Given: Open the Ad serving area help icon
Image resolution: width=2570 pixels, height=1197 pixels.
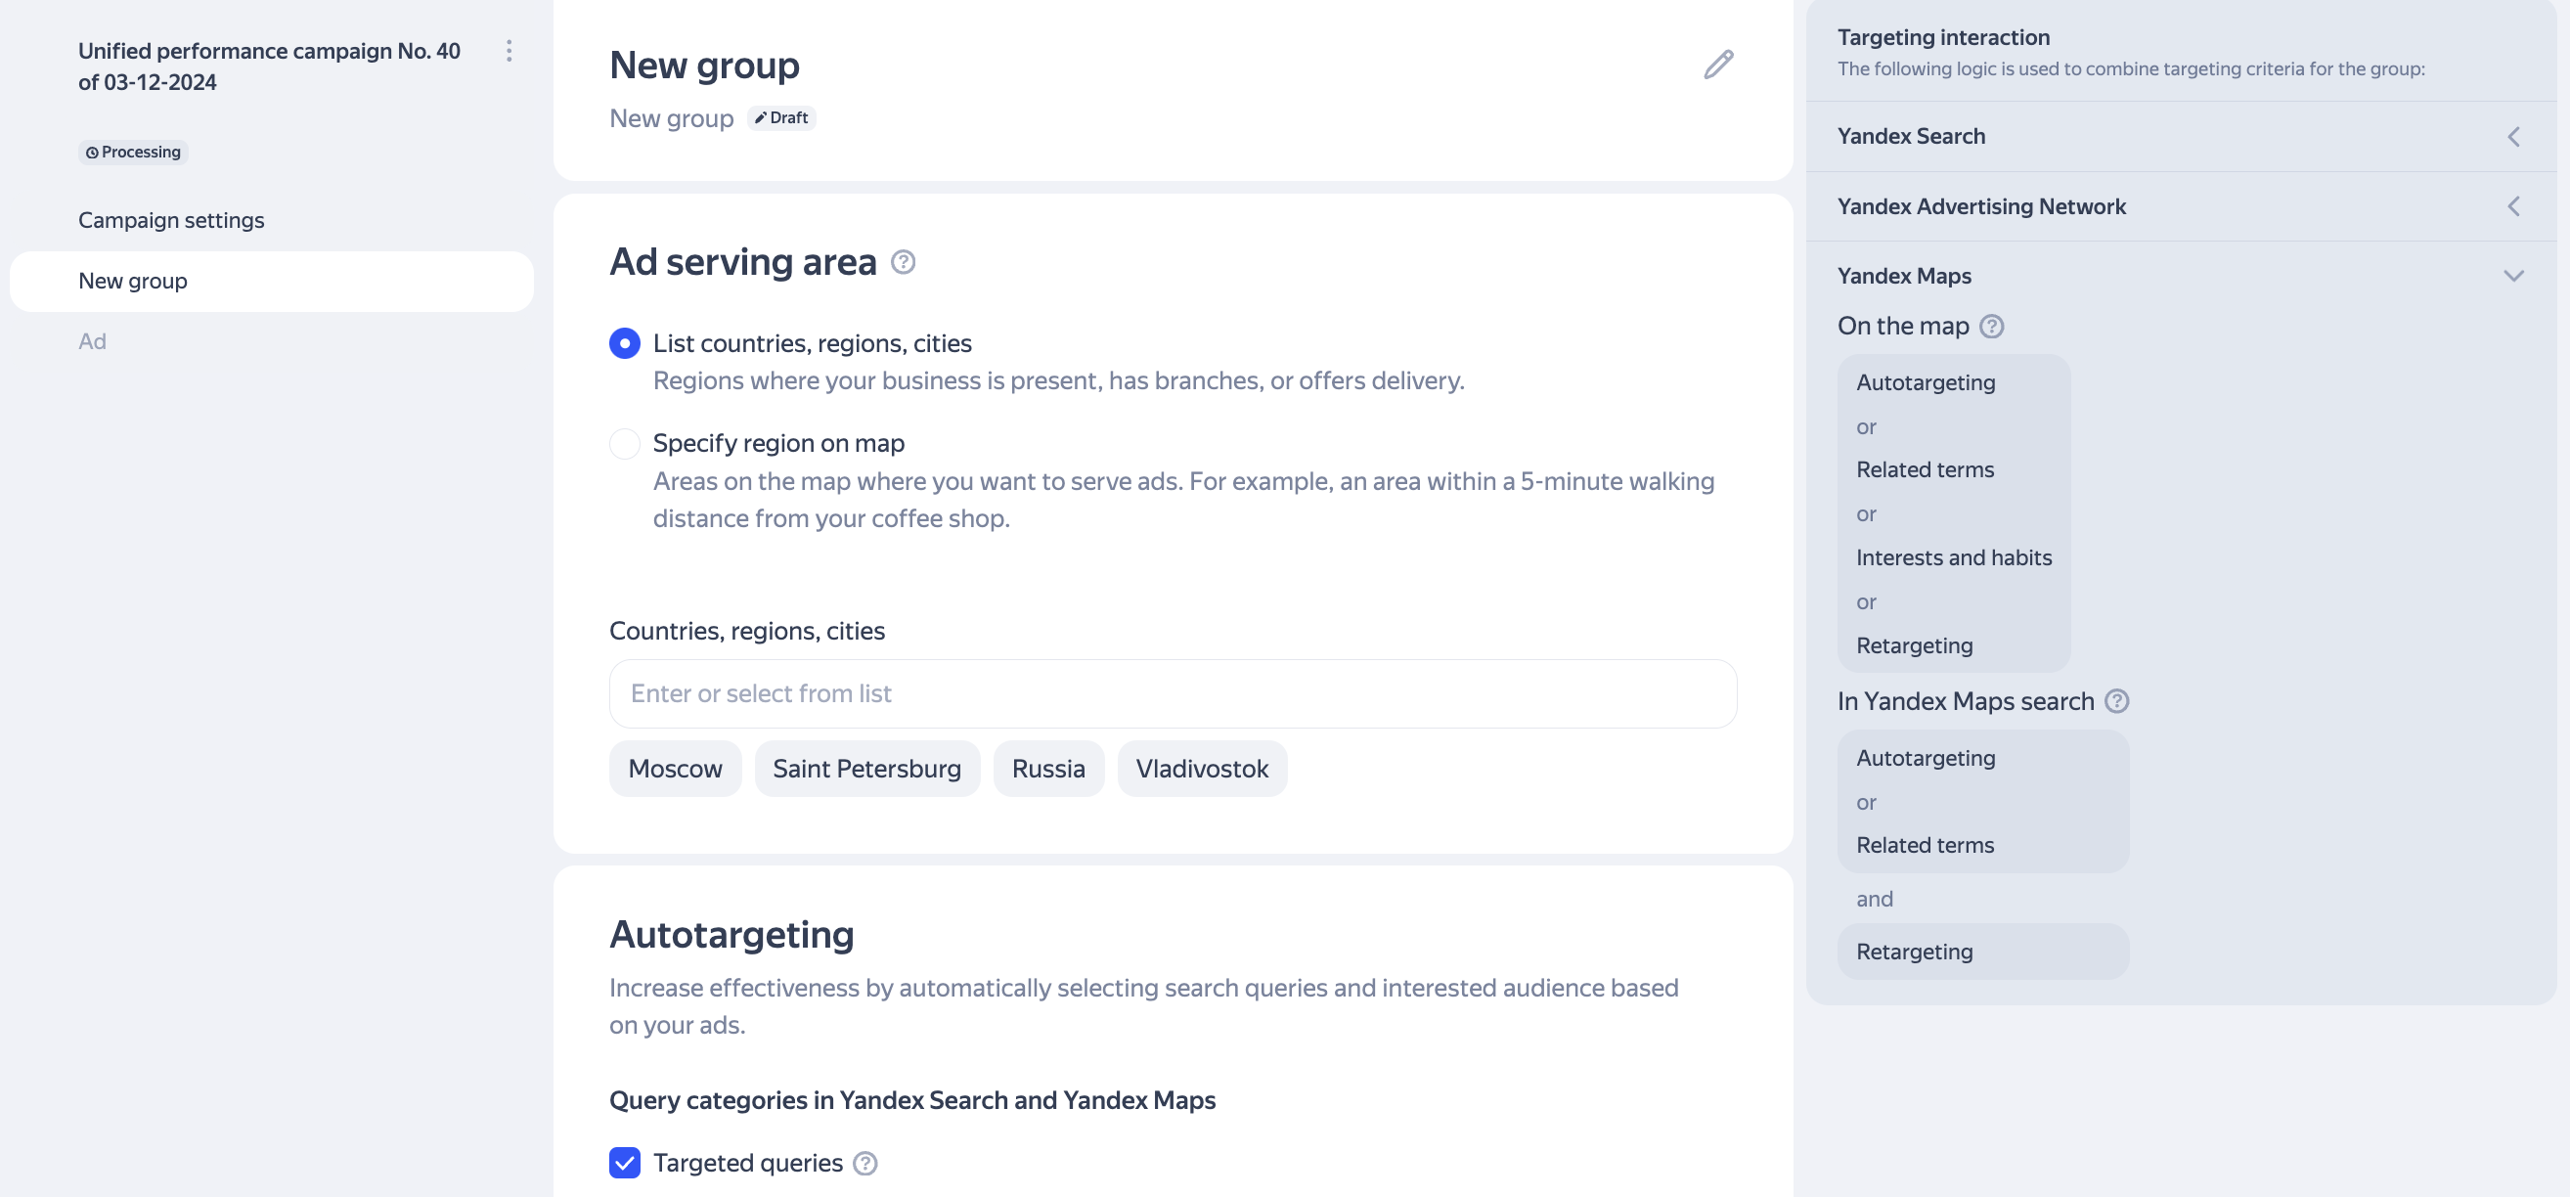Looking at the screenshot, I should coord(903,262).
